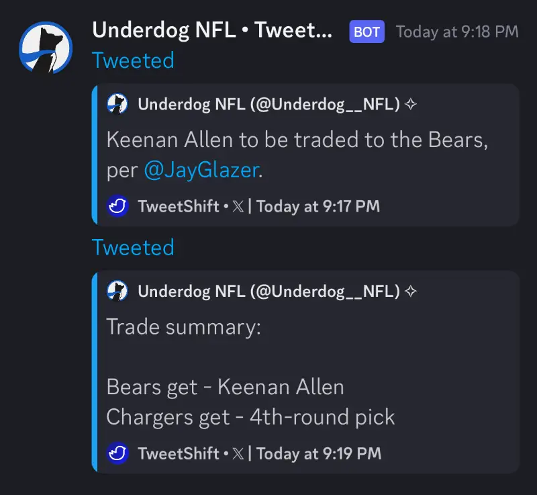
Task: Open the second Tweeted link
Action: click(133, 247)
